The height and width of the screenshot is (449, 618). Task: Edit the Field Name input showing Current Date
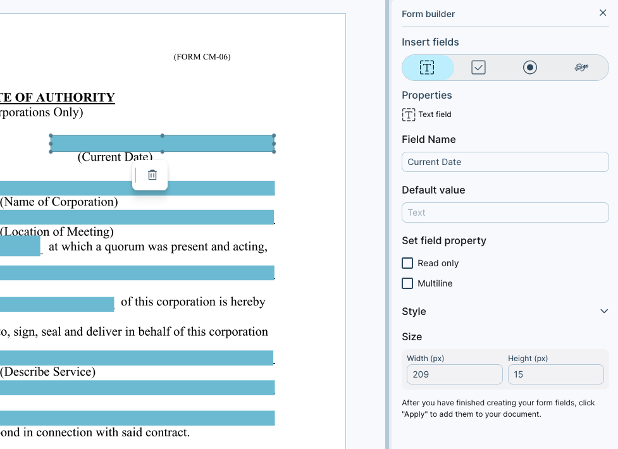click(x=504, y=162)
